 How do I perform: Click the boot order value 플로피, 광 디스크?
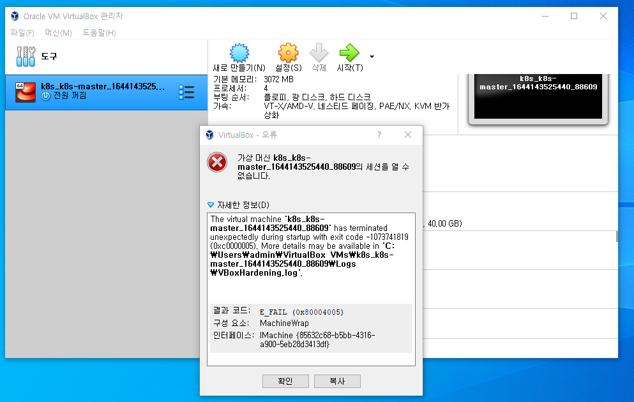click(317, 97)
